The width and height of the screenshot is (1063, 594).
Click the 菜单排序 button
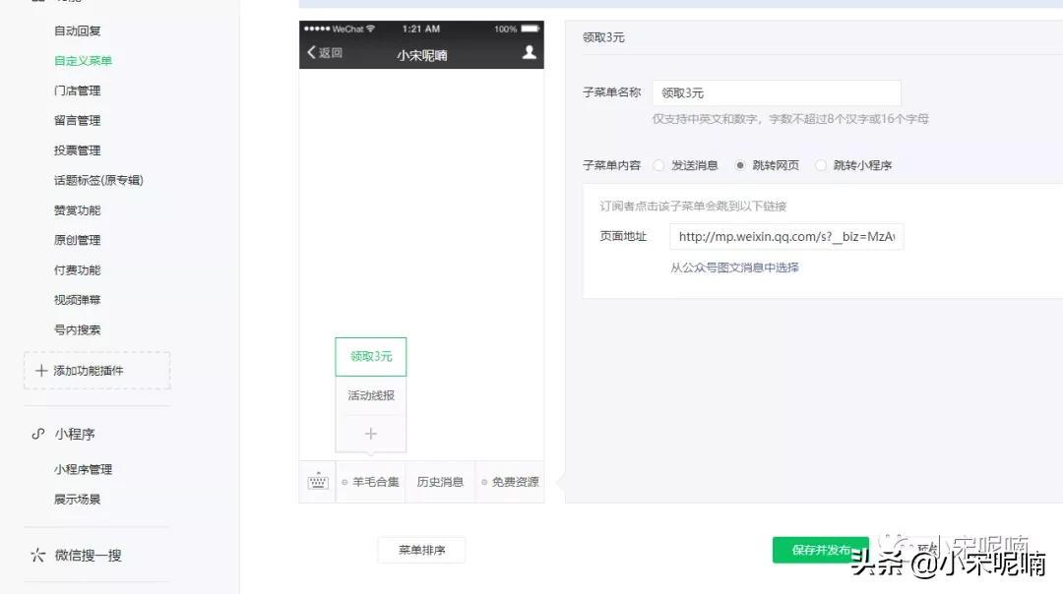pos(421,551)
